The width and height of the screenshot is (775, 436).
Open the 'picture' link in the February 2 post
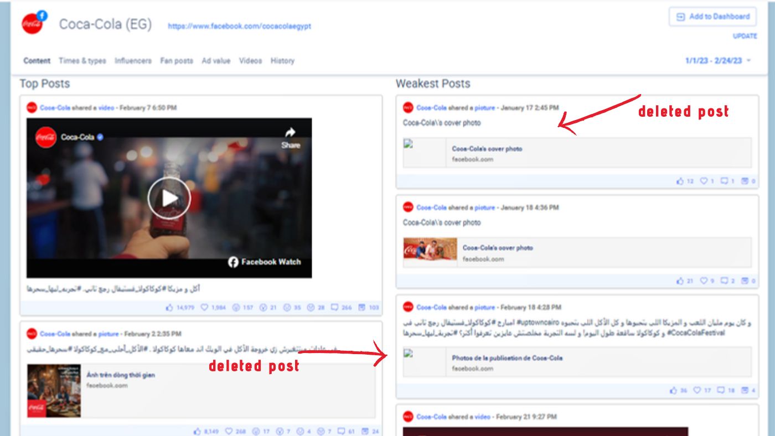(108, 334)
